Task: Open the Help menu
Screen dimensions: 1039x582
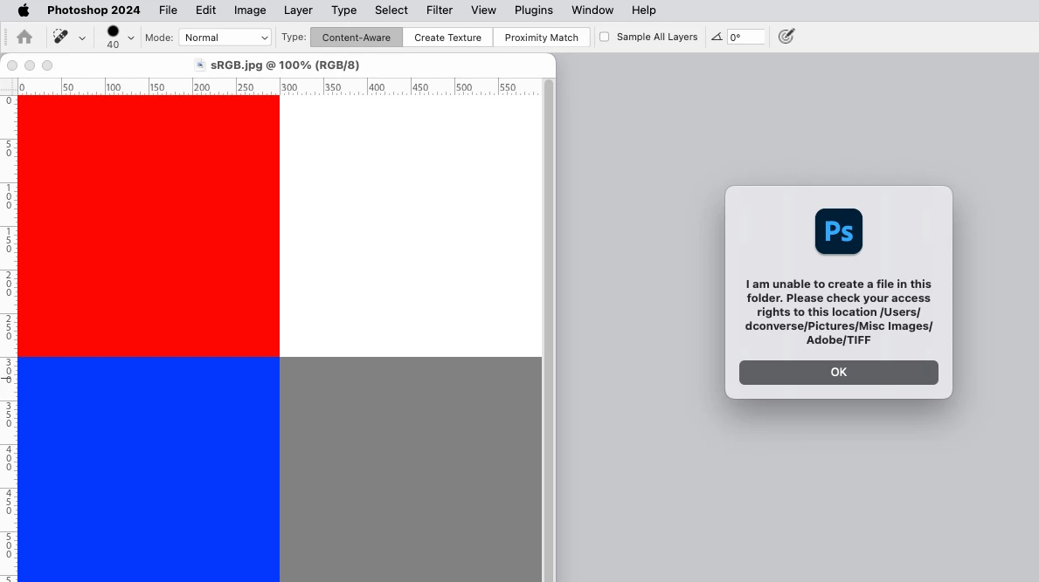Action: (x=643, y=10)
